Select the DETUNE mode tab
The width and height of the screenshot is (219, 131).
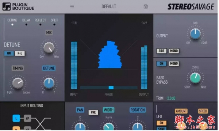coord(12,22)
